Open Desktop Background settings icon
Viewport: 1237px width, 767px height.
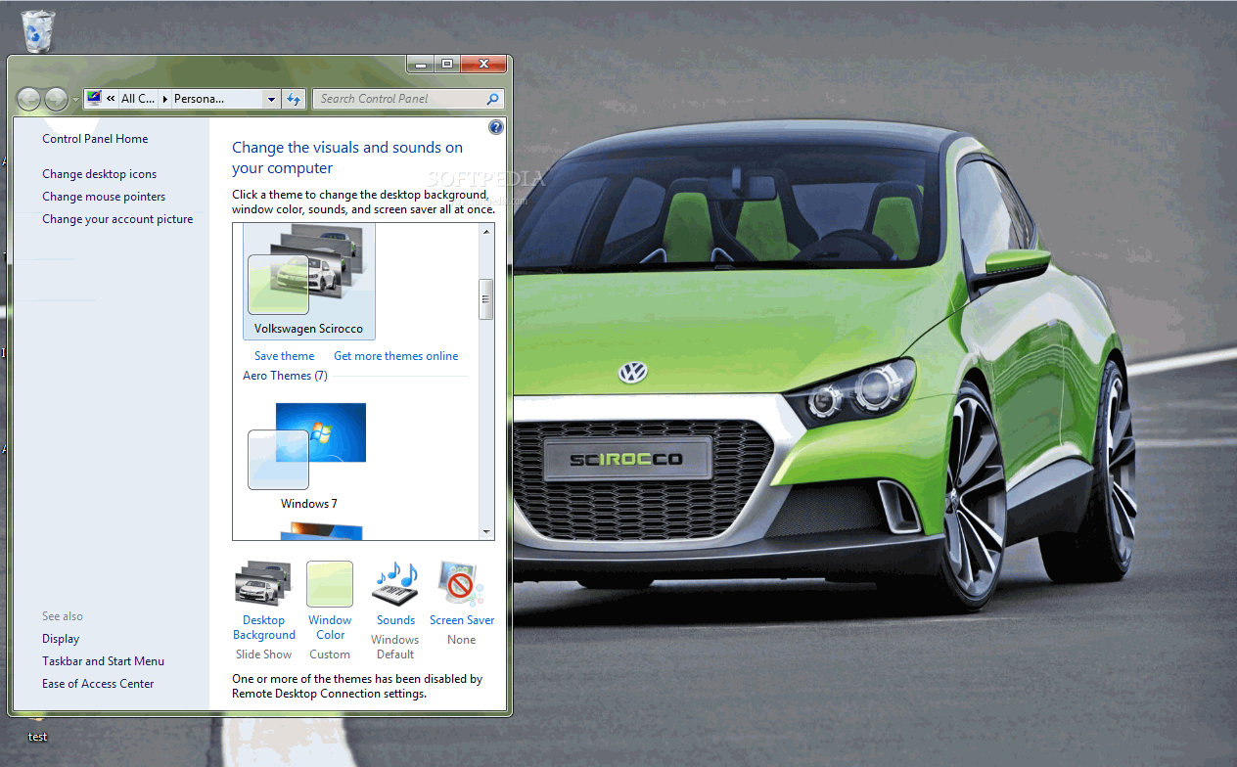(x=264, y=585)
